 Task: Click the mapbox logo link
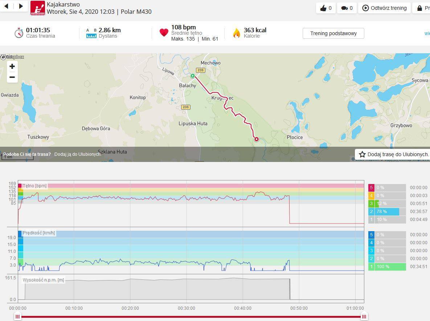(x=13, y=57)
